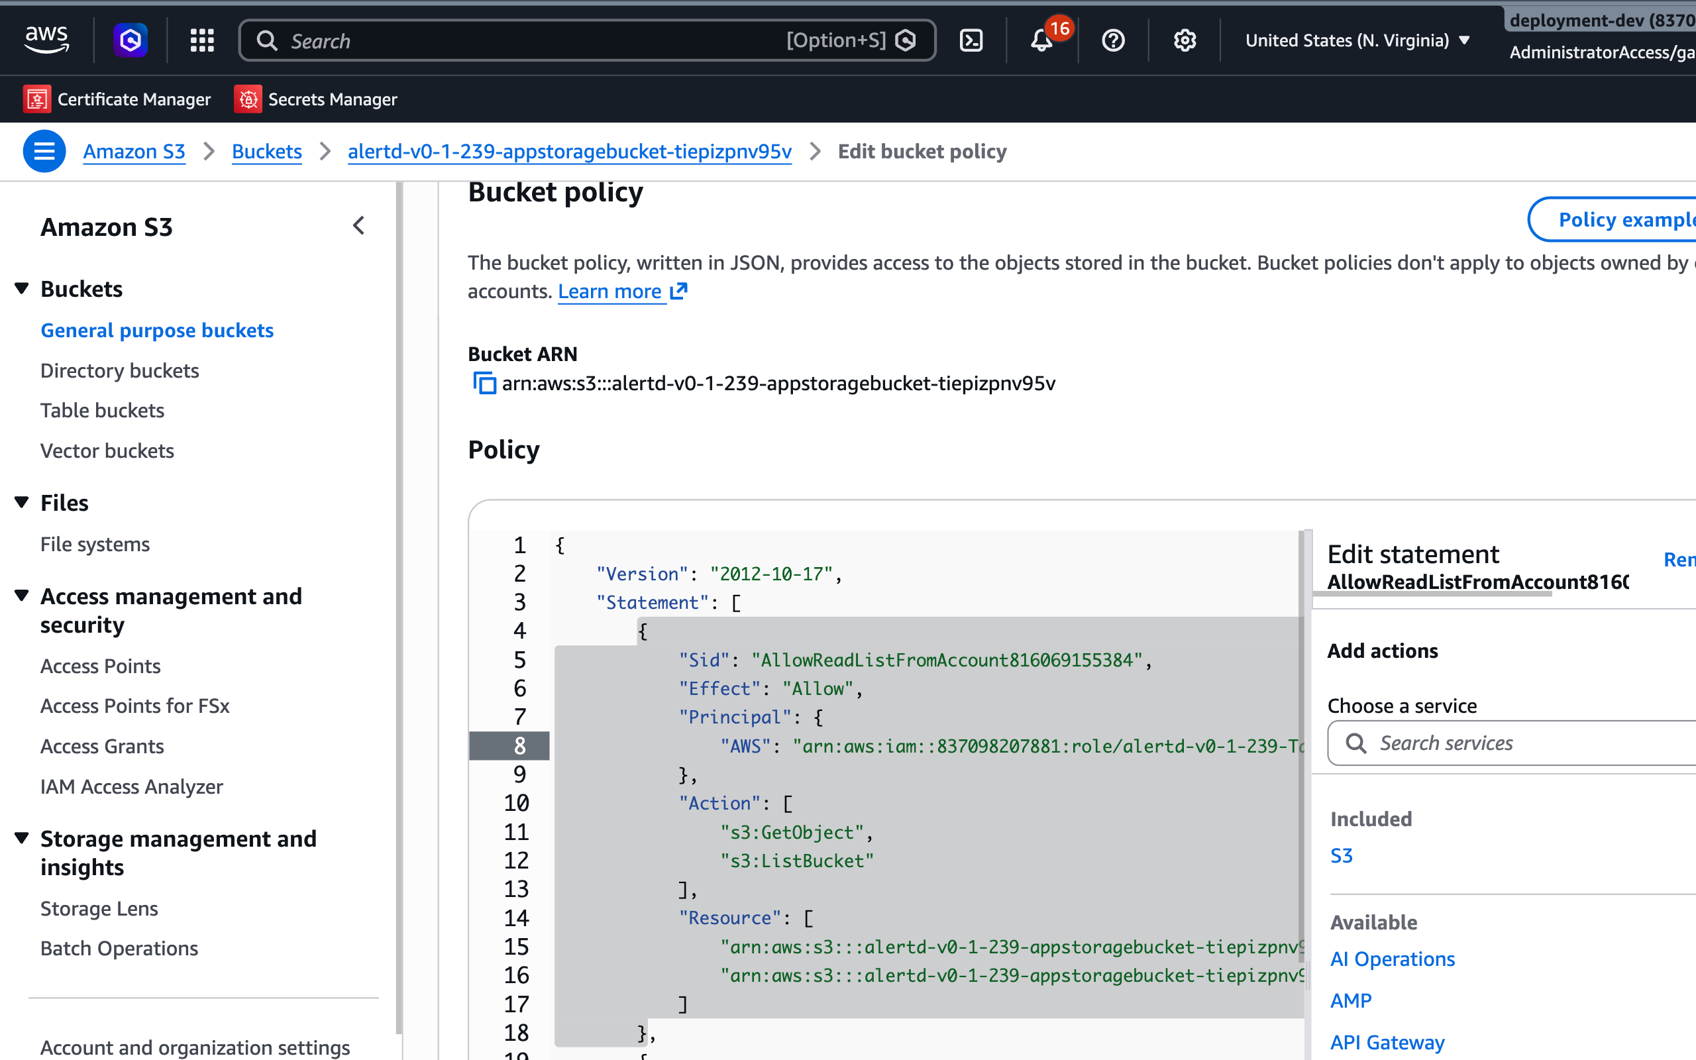This screenshot has height=1060, width=1696.
Task: Focus the top Search input field
Action: pyautogui.click(x=587, y=40)
